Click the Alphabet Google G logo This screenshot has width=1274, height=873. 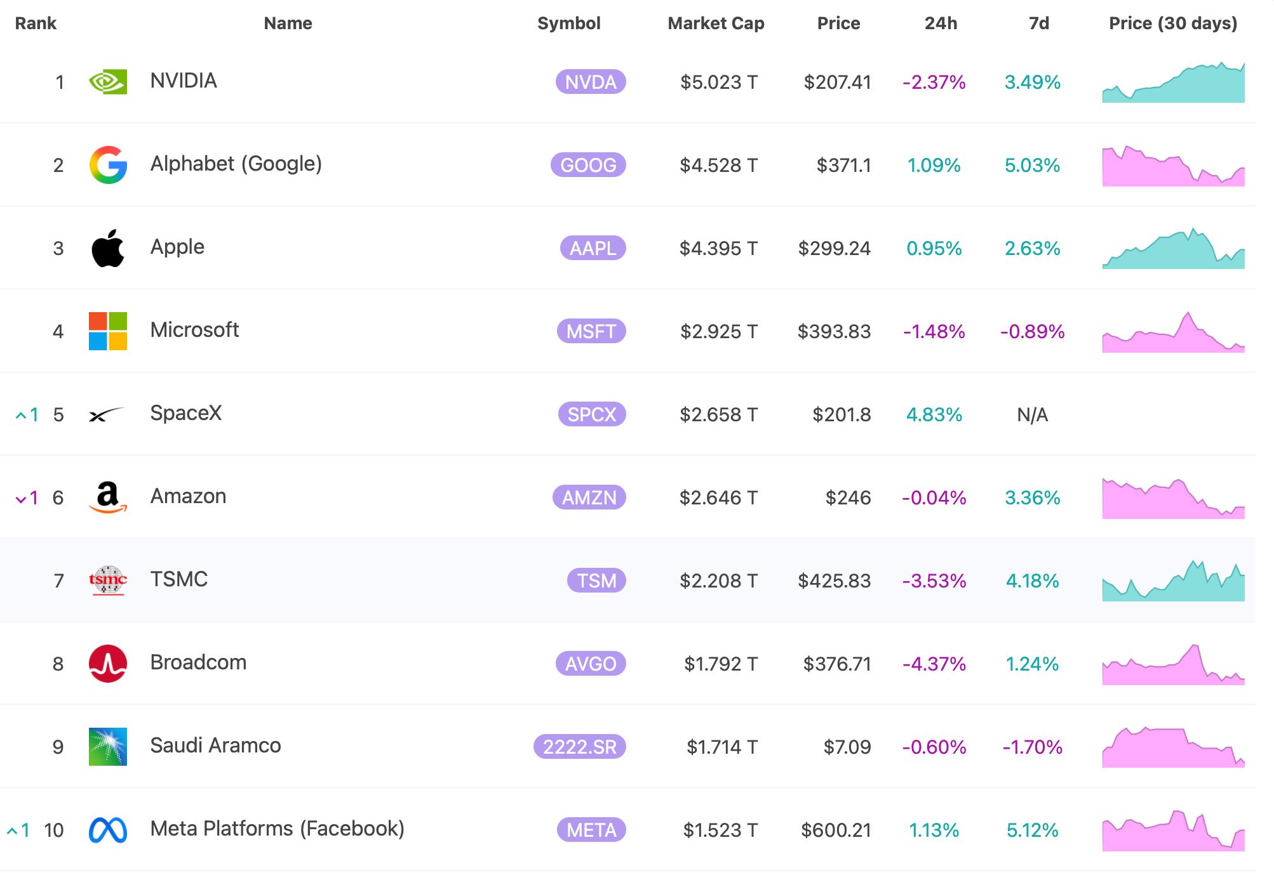(x=108, y=165)
